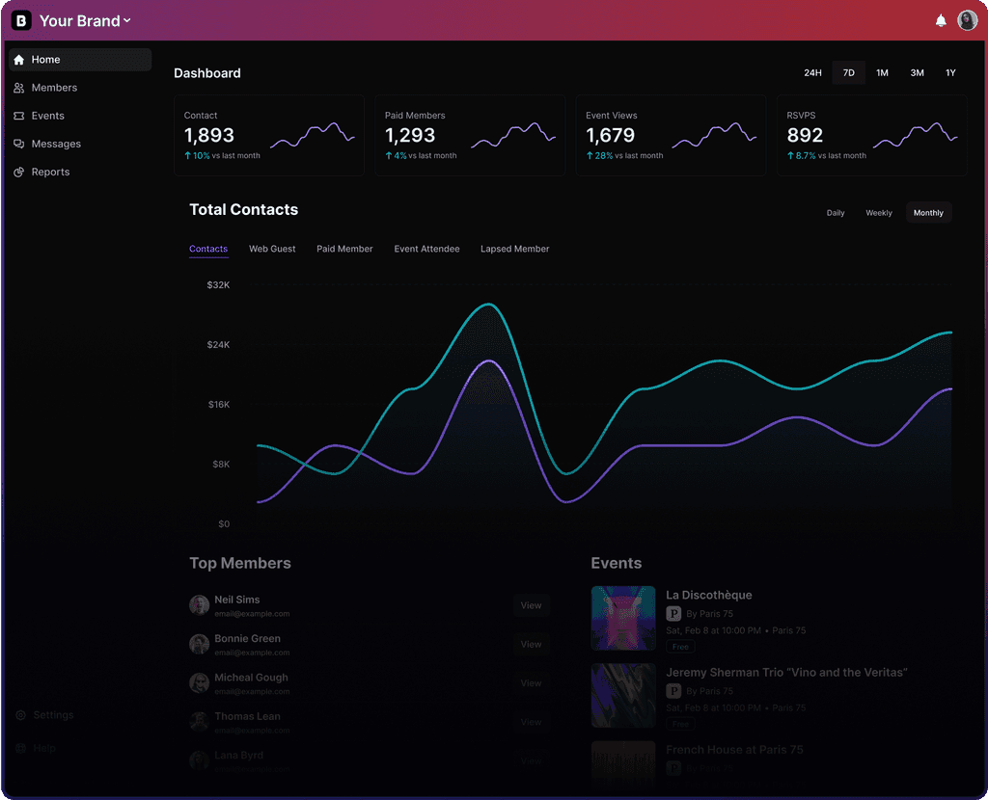Open the Paid Member tab
Screen dimensions: 988x800
tap(344, 250)
